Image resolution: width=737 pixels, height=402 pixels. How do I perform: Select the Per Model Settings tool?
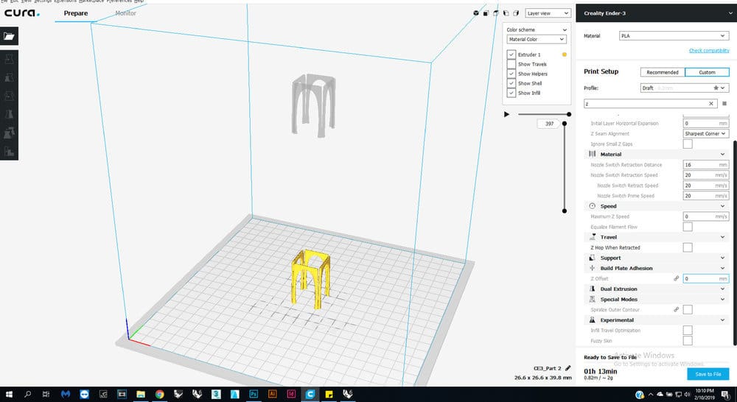pos(9,133)
